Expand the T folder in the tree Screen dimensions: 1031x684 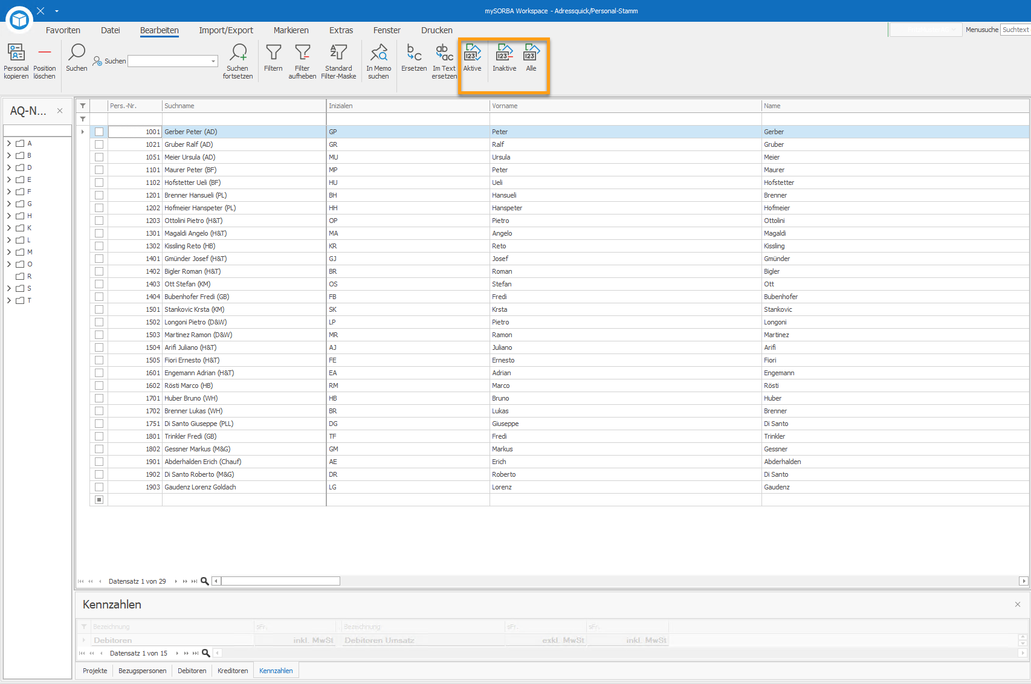(x=9, y=300)
